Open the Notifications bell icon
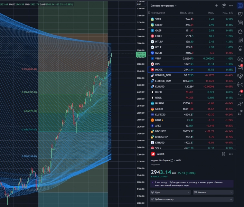244x207 pixels. 240,93
